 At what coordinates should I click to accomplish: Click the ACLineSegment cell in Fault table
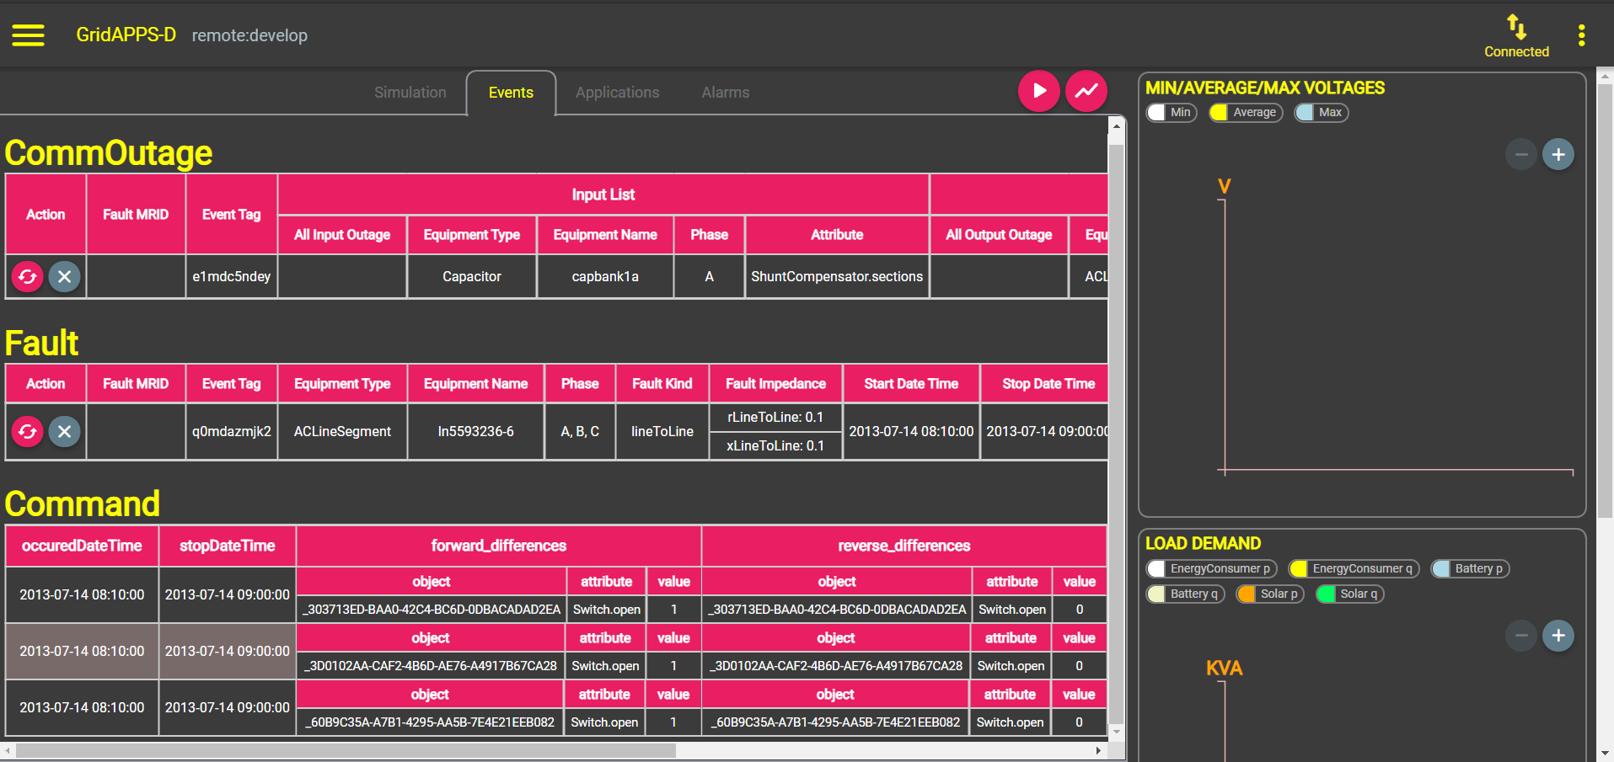click(342, 431)
